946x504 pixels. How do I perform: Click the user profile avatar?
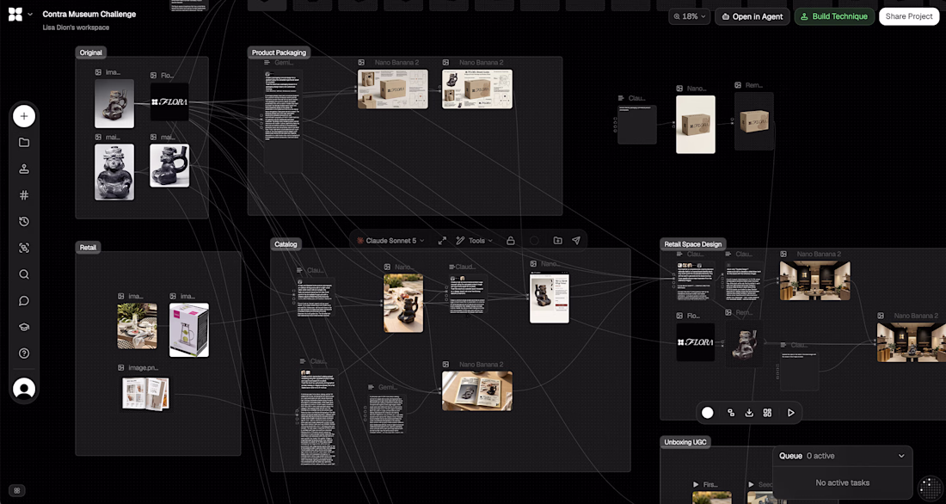(x=24, y=389)
